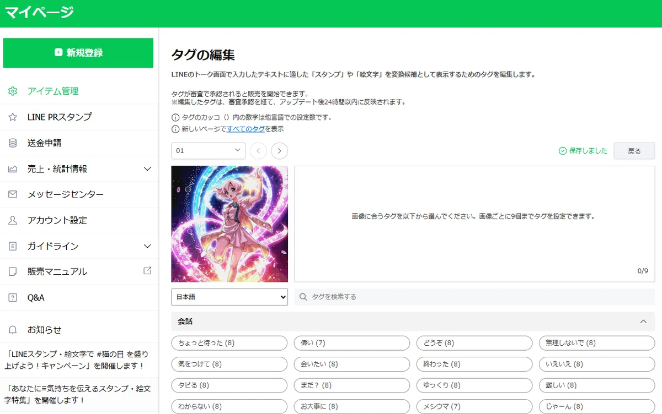This screenshot has width=662, height=414.
Task: Click the question mark icon beside Q&A
Action: pyautogui.click(x=13, y=298)
